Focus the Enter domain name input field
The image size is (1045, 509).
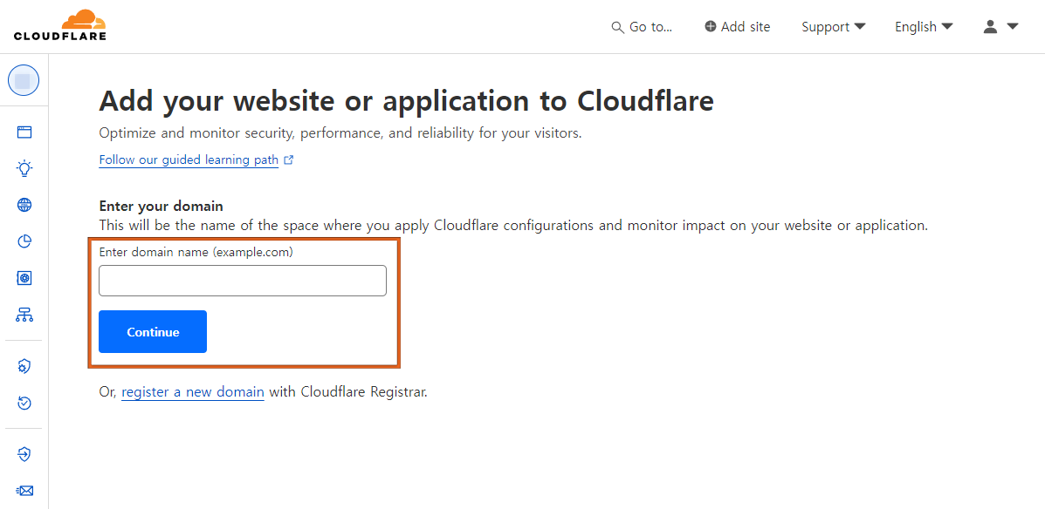(x=243, y=281)
